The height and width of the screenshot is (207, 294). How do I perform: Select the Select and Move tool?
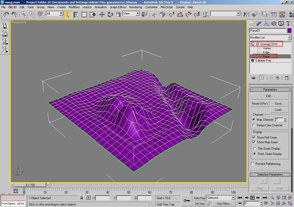(x=102, y=15)
